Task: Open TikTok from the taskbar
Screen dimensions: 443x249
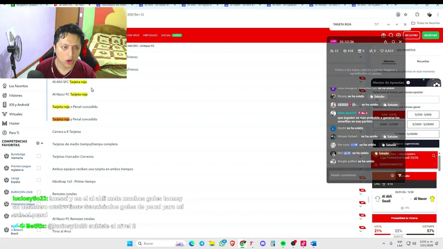Action: (x=304, y=243)
